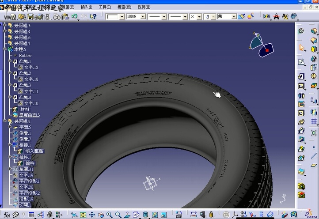Open the 插入(I) menu
This screenshot has width=319, height=219.
coord(87,7)
